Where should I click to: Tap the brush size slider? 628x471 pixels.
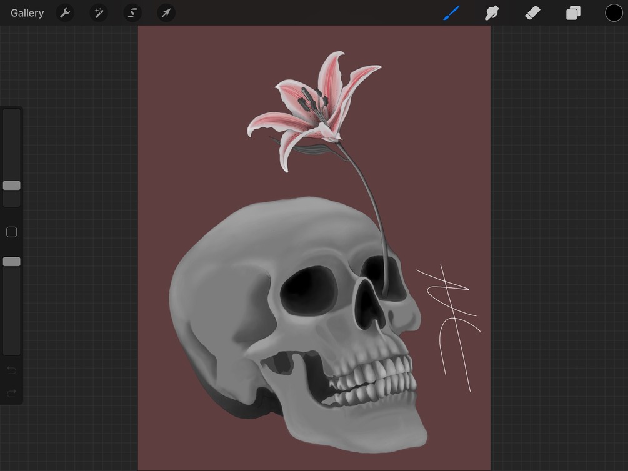coord(11,185)
